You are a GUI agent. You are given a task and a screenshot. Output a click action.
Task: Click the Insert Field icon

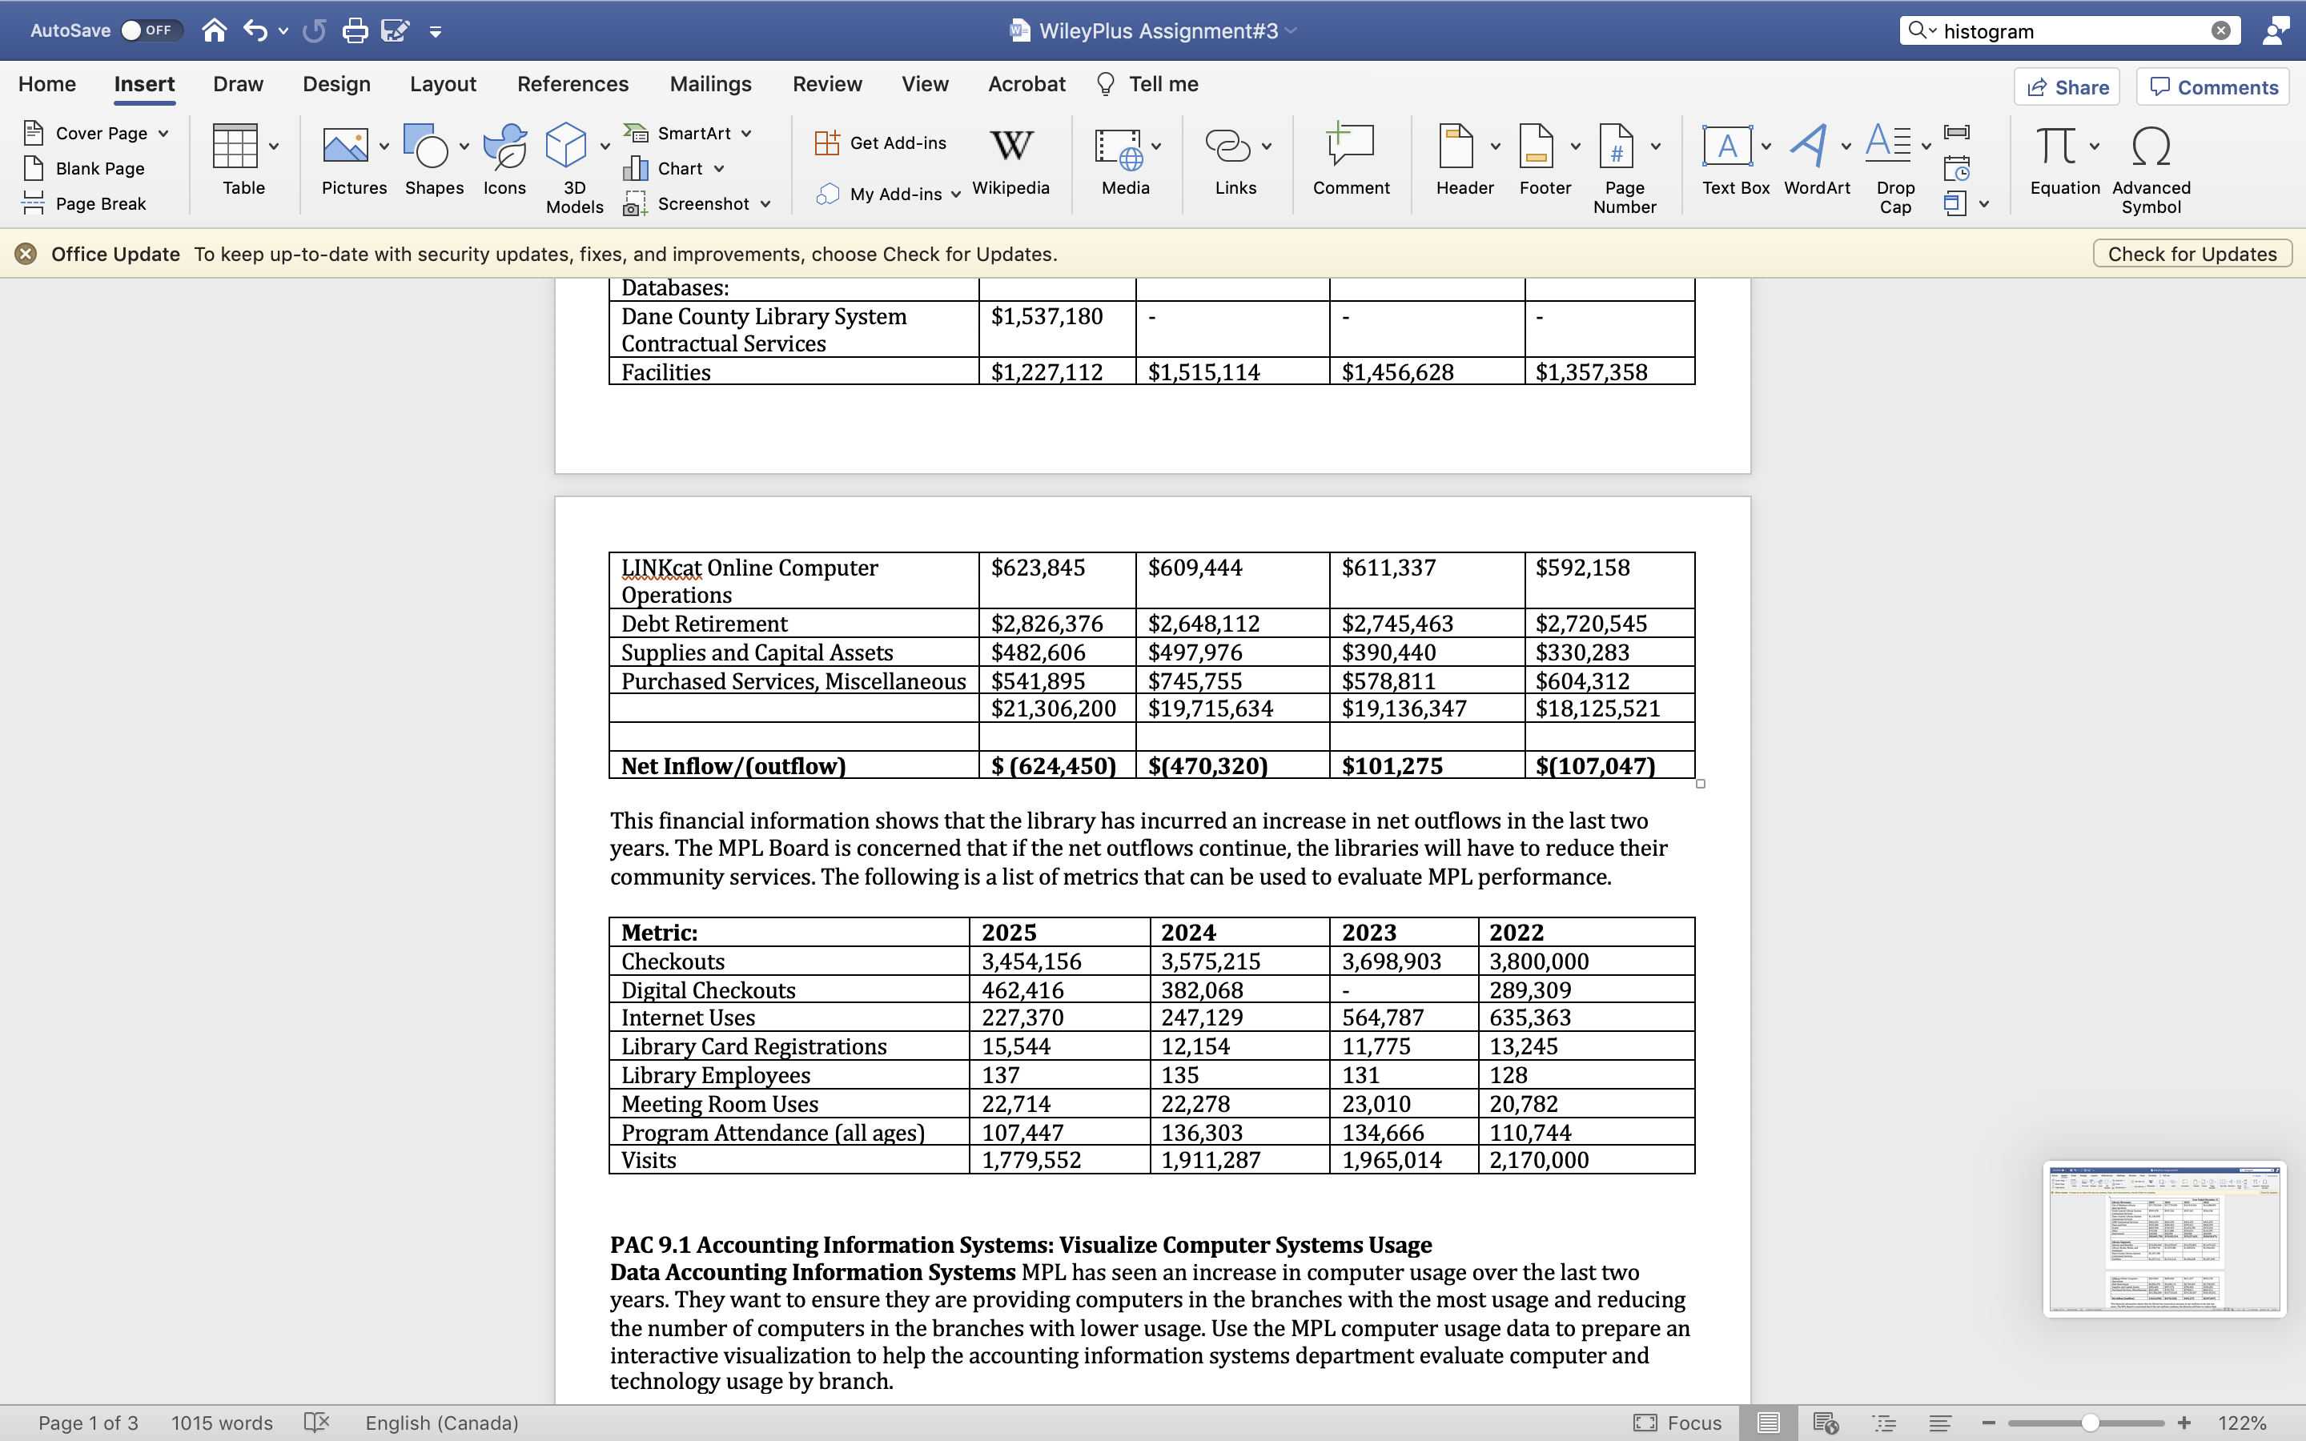(1956, 131)
